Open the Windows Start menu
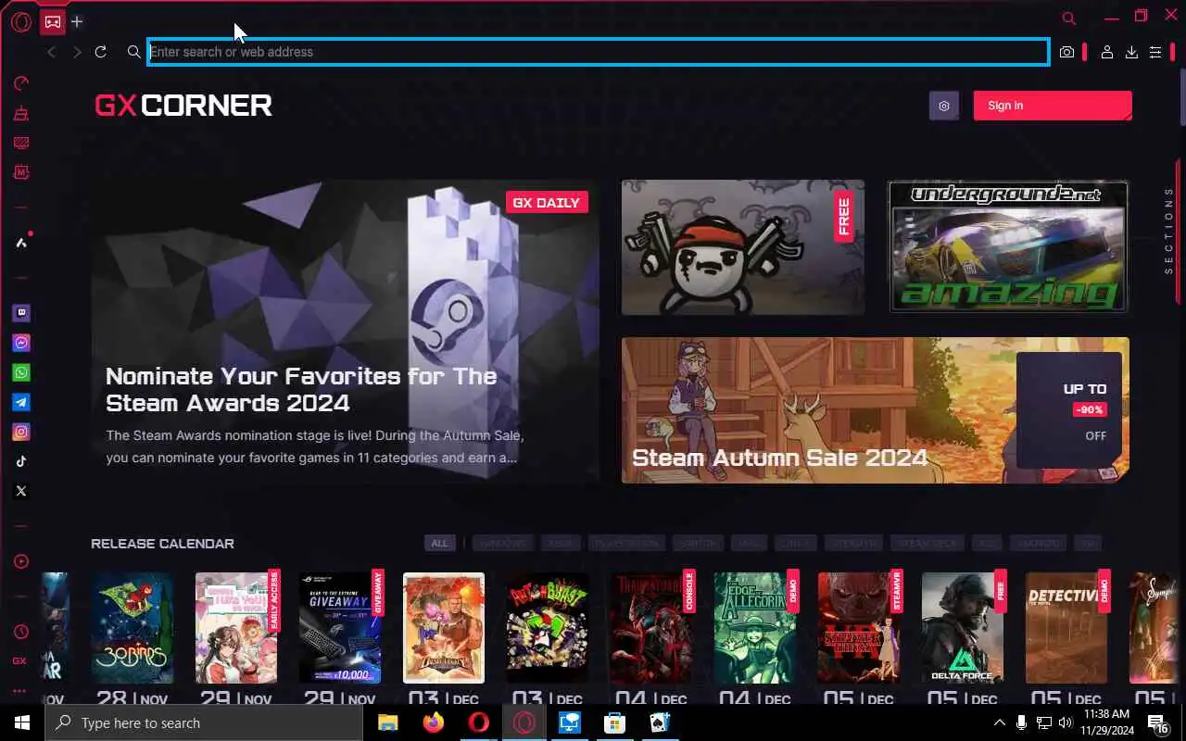Image resolution: width=1186 pixels, height=741 pixels. [22, 722]
